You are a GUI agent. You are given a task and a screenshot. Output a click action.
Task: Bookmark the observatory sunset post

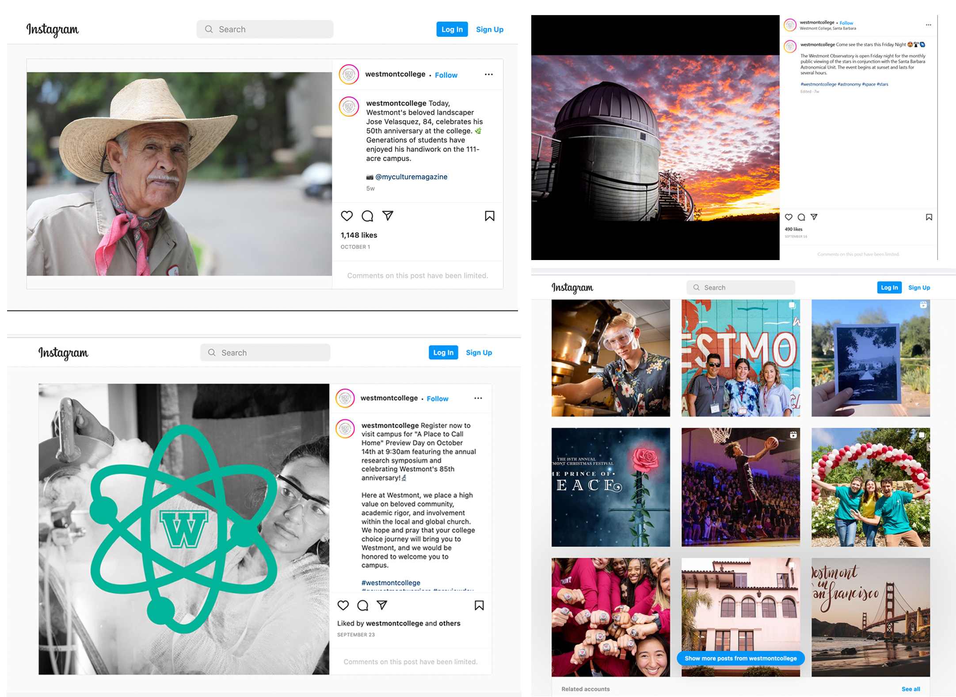coord(929,217)
